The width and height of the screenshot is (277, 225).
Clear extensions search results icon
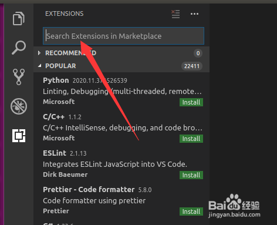tap(175, 14)
